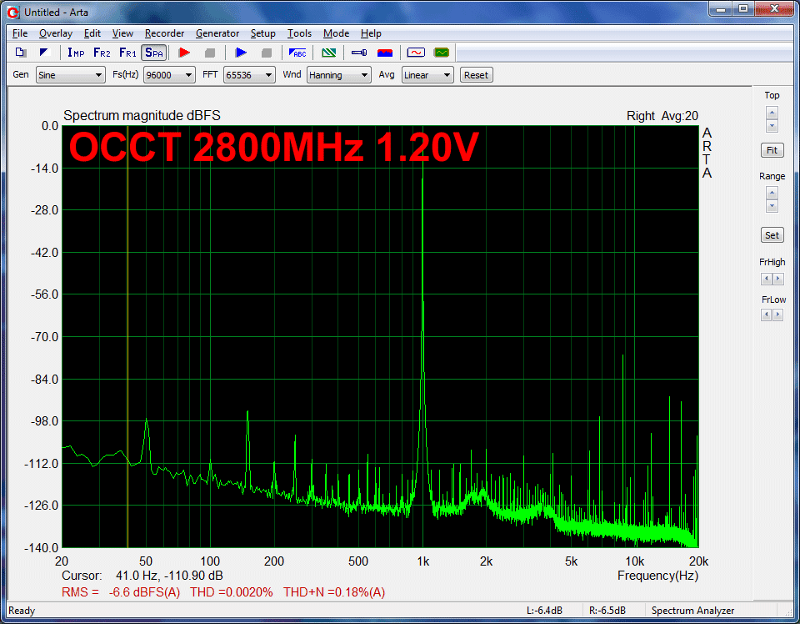800x624 pixels.
Task: Click the Range up arrow
Action: (x=772, y=193)
